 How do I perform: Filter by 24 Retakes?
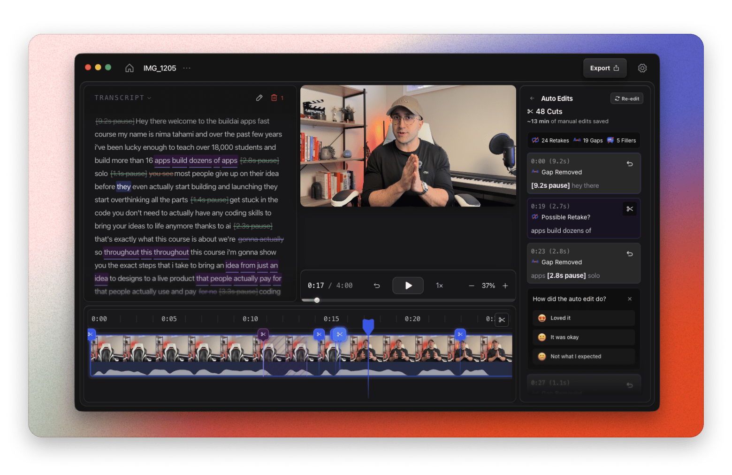(x=550, y=140)
